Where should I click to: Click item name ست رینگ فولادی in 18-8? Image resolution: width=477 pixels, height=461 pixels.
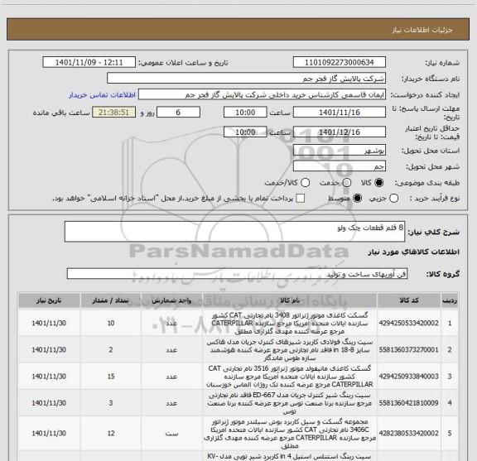290,350
